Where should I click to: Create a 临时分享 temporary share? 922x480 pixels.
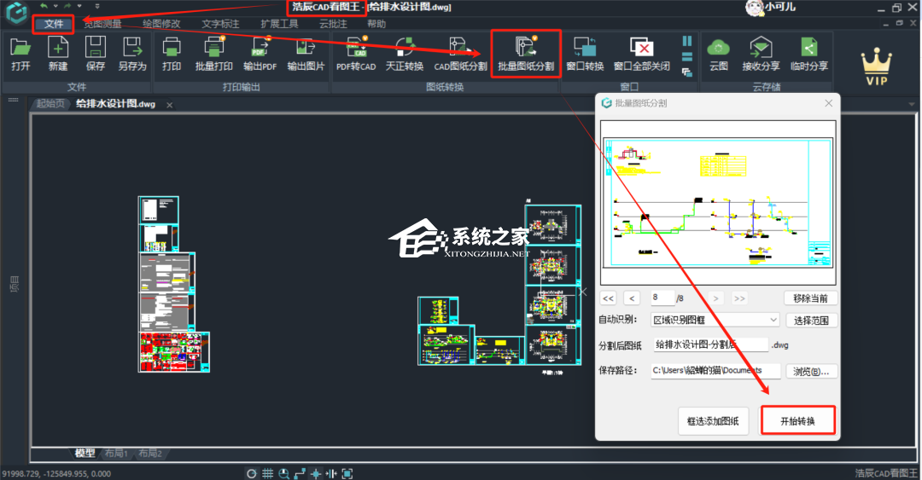809,54
